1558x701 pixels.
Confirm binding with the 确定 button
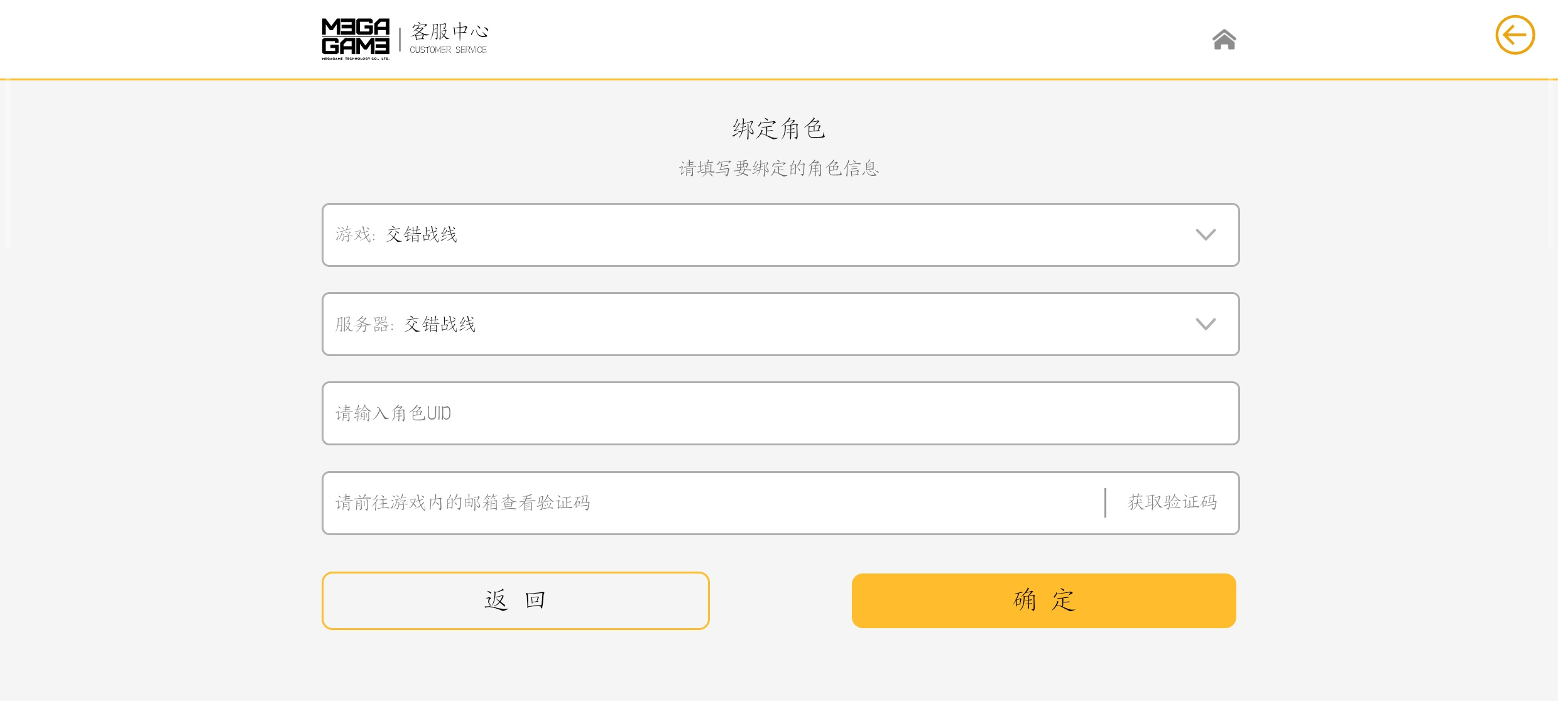click(x=1043, y=600)
